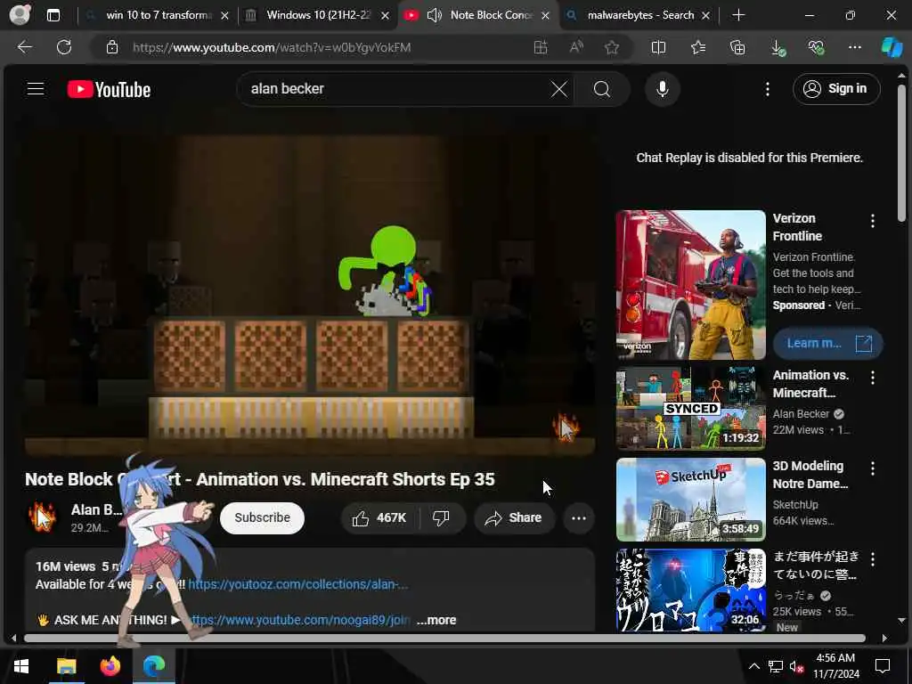The width and height of the screenshot is (912, 684).
Task: Open Edge profile avatar
Action: tap(20, 15)
